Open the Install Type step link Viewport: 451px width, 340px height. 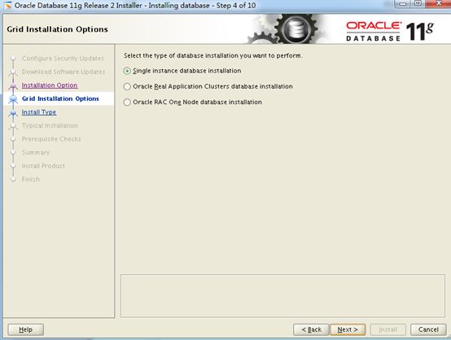click(39, 112)
